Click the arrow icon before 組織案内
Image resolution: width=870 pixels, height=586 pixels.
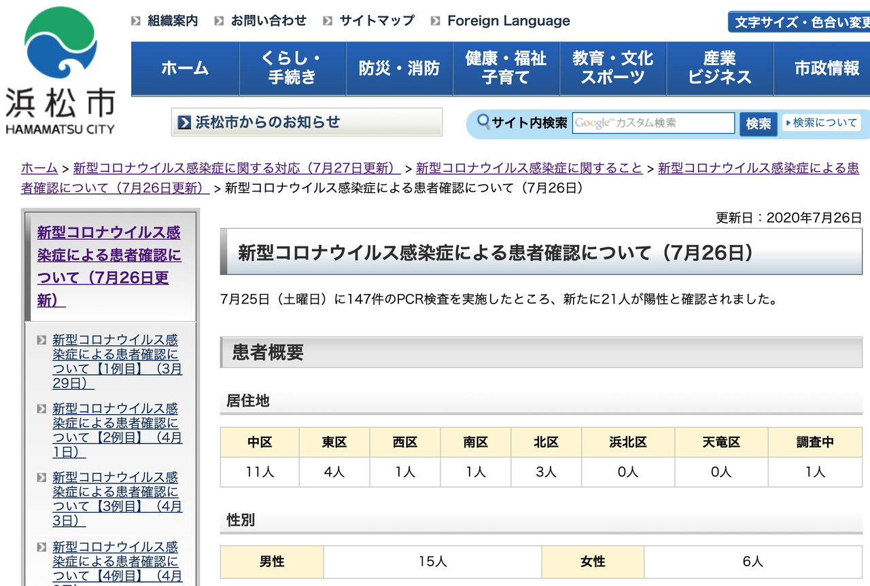pos(136,21)
